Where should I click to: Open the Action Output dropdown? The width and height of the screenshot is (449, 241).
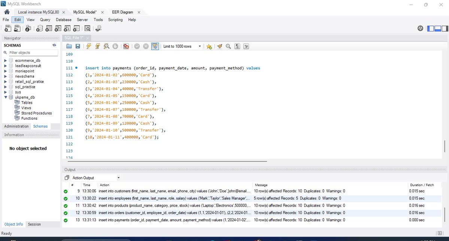tap(118, 177)
